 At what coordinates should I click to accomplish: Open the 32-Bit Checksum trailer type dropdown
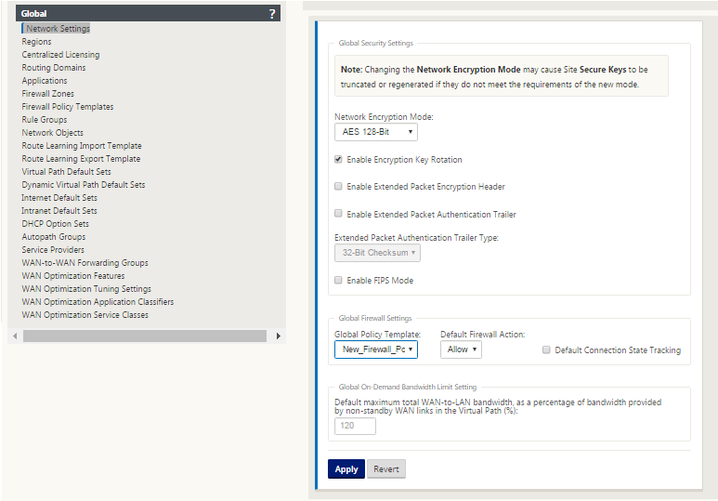tap(377, 253)
